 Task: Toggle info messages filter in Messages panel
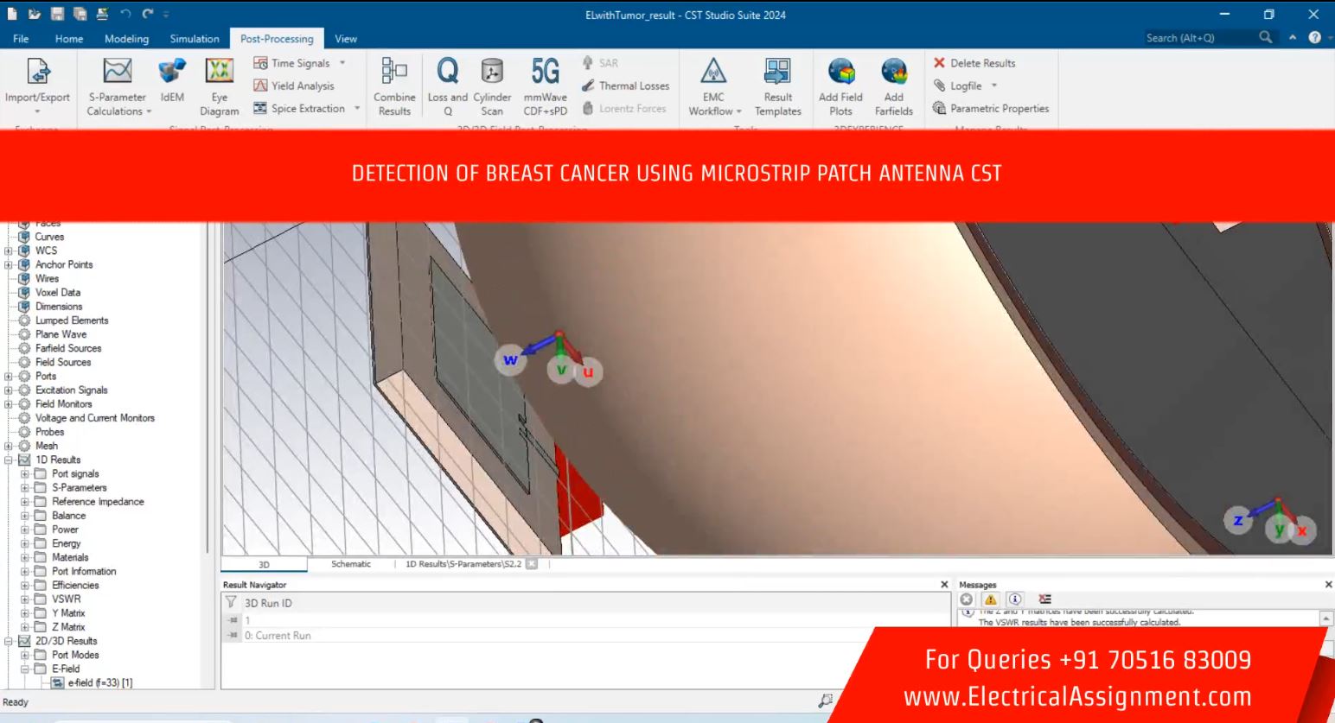click(x=1015, y=599)
